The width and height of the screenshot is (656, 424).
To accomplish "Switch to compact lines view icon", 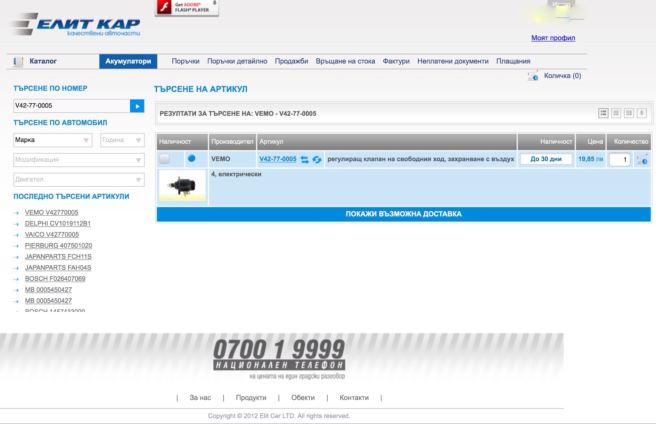I will point(616,113).
